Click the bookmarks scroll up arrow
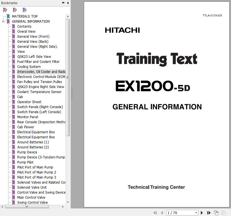The height and width of the screenshot is (216, 231). click(68, 16)
